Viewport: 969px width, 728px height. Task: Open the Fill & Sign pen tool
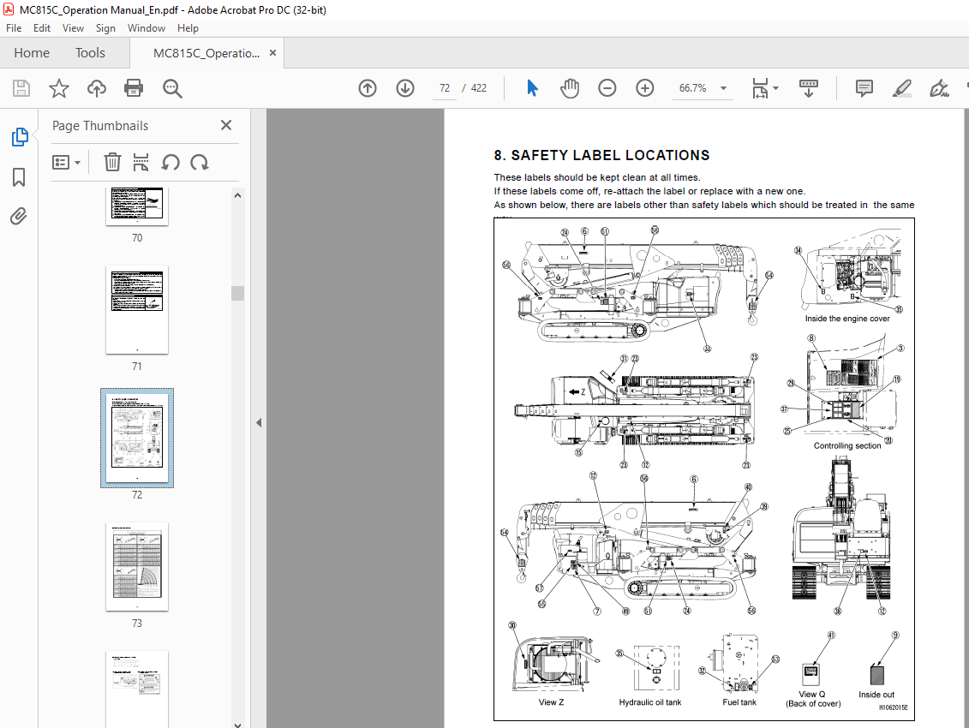pyautogui.click(x=939, y=88)
